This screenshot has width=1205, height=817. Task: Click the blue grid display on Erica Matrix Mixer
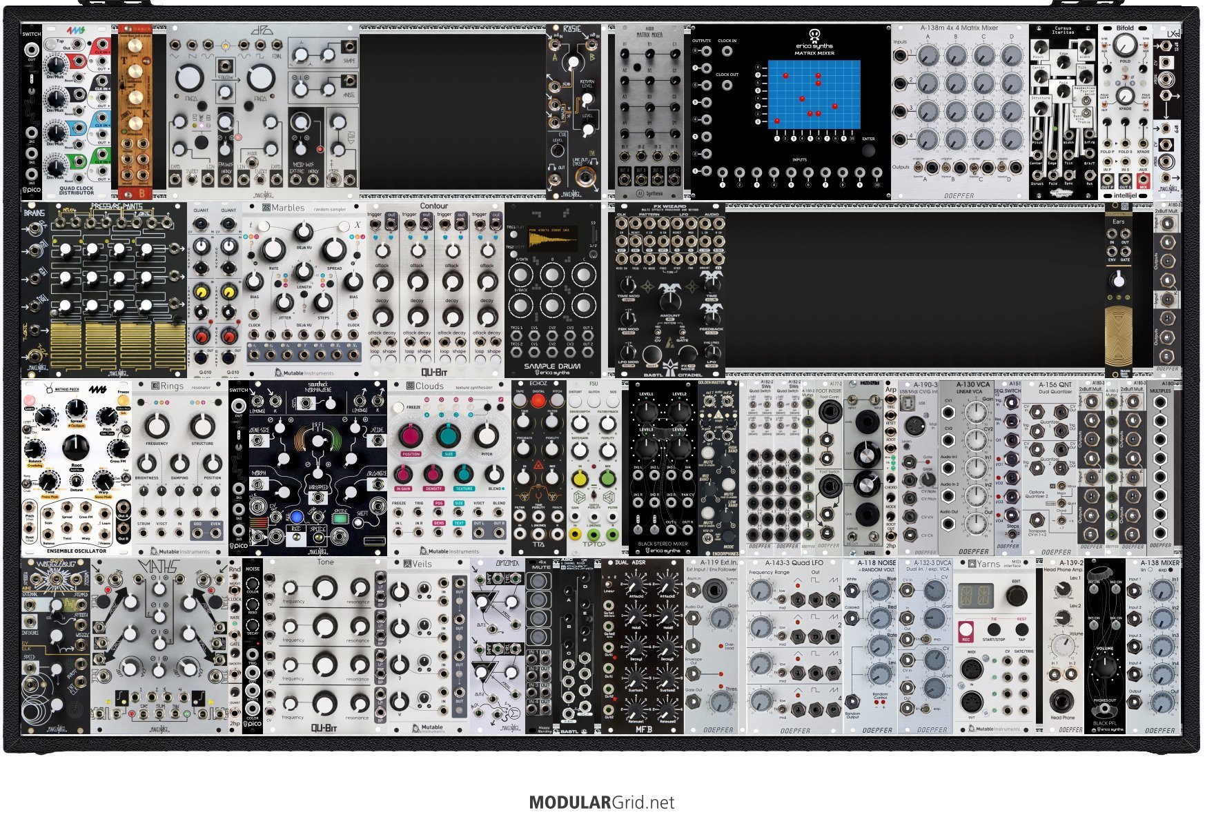[x=814, y=95]
